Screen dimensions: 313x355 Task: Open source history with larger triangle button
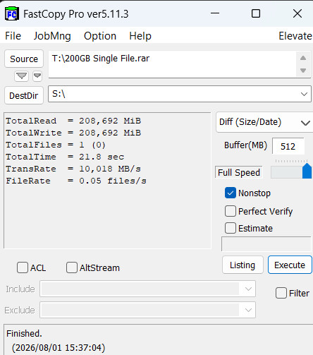(21, 76)
